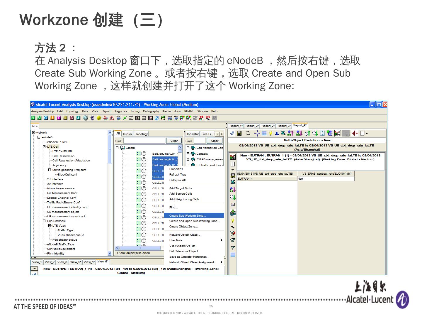Open the layout dropdown arrow in report toolbar

tap(367, 134)
